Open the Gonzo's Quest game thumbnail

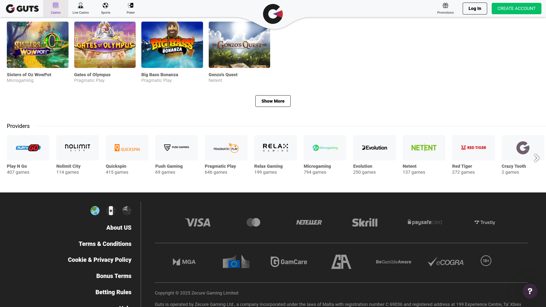point(239,45)
